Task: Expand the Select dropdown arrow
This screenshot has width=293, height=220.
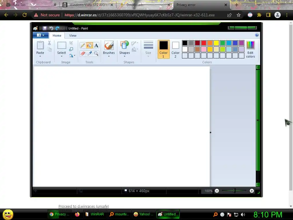Action: point(62,56)
